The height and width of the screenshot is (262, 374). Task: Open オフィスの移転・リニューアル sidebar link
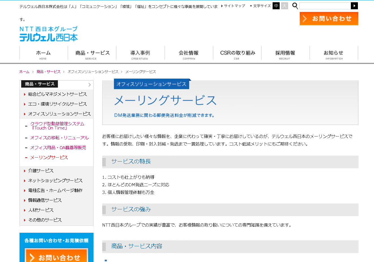[x=60, y=138]
